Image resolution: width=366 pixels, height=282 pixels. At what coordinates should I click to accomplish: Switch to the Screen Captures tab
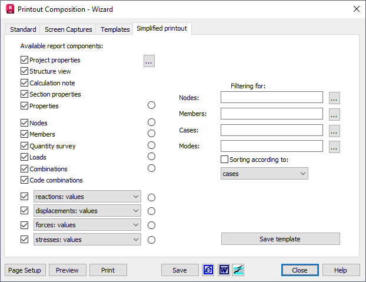coord(68,29)
